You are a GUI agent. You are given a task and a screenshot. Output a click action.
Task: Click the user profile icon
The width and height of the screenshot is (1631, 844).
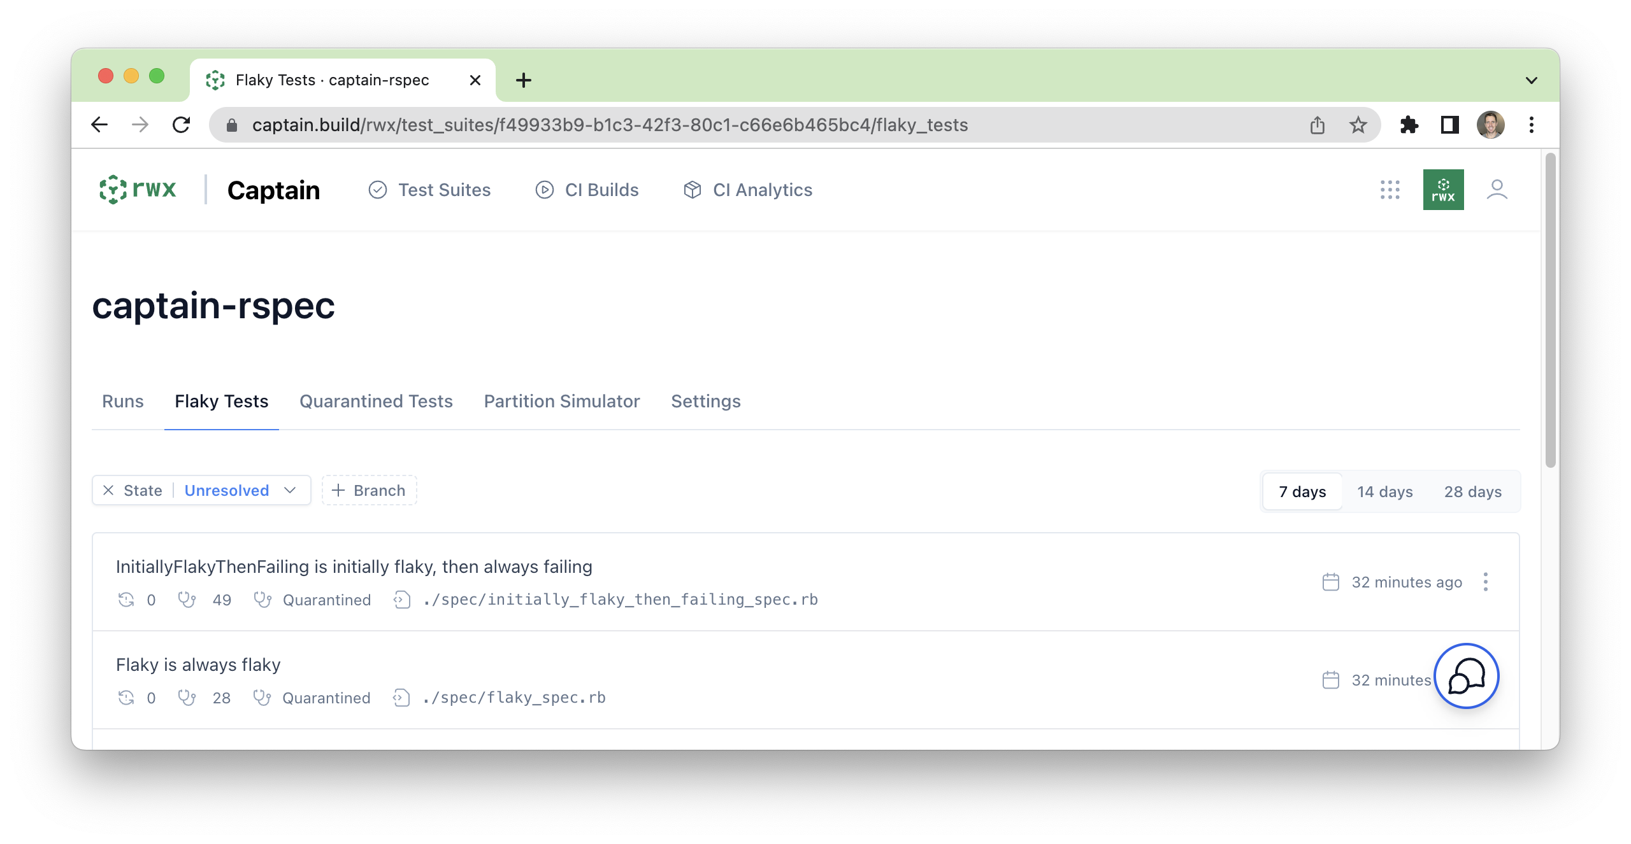[x=1497, y=189]
